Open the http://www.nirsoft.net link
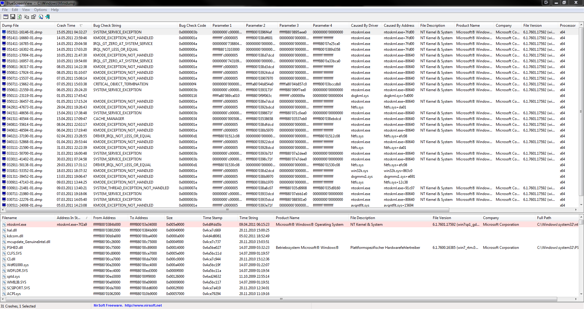This screenshot has height=309, width=584. 143,305
